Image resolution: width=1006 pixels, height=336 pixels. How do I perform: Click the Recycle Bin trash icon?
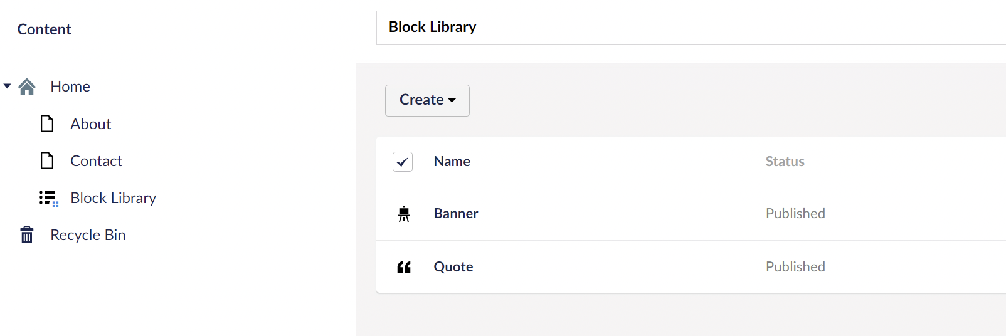27,235
